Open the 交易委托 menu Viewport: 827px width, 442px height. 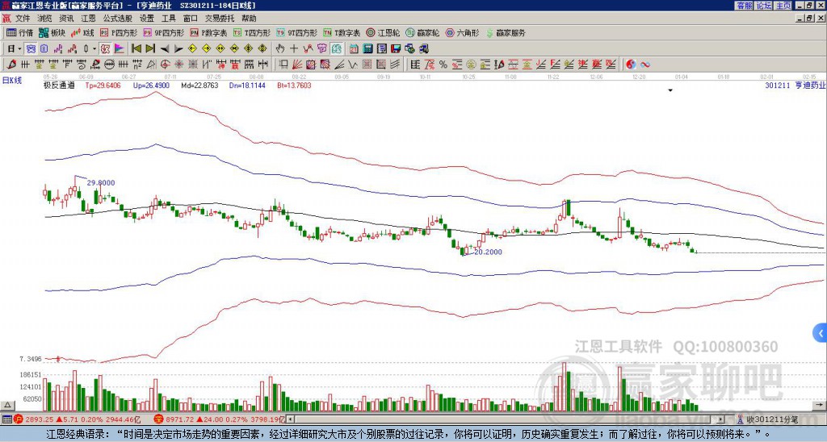pyautogui.click(x=220, y=19)
